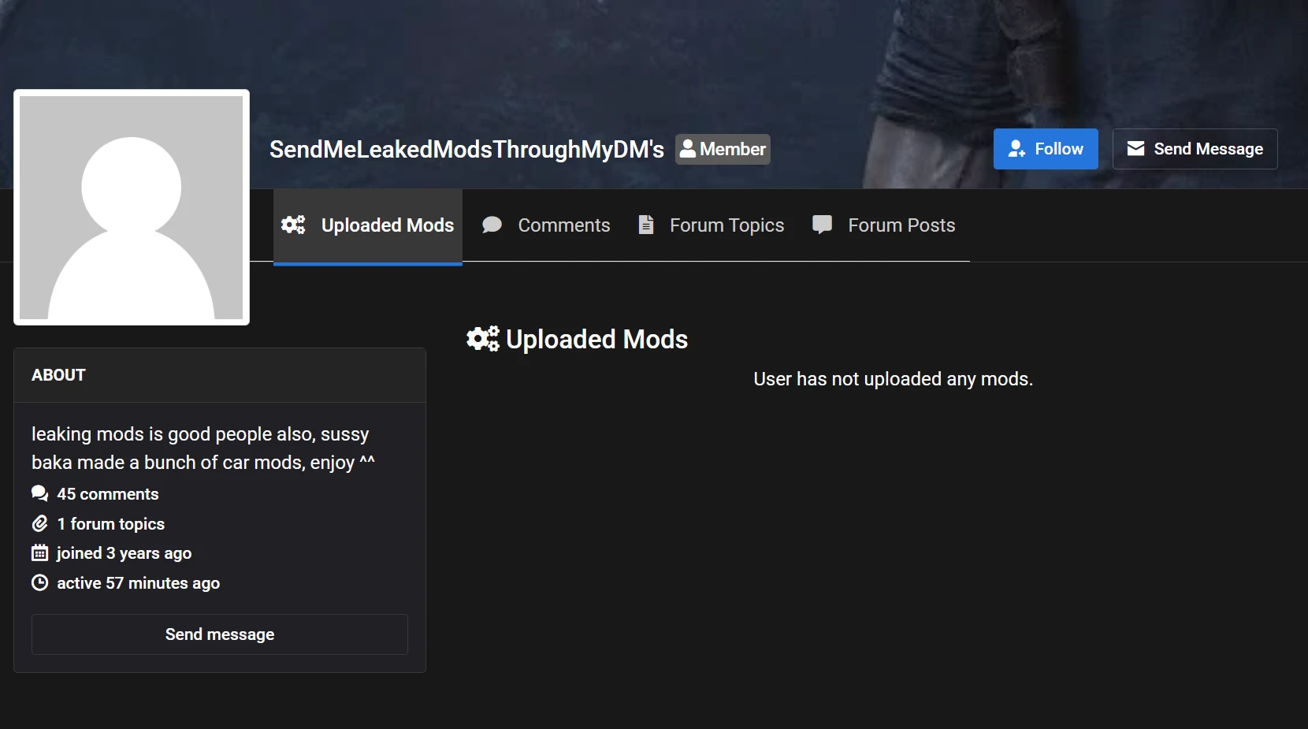1308x729 pixels.
Task: Switch to the Forum Posts tab
Action: click(x=883, y=225)
